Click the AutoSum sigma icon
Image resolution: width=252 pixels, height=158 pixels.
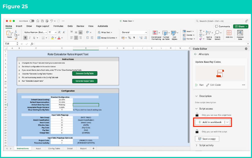[x=201, y=31]
